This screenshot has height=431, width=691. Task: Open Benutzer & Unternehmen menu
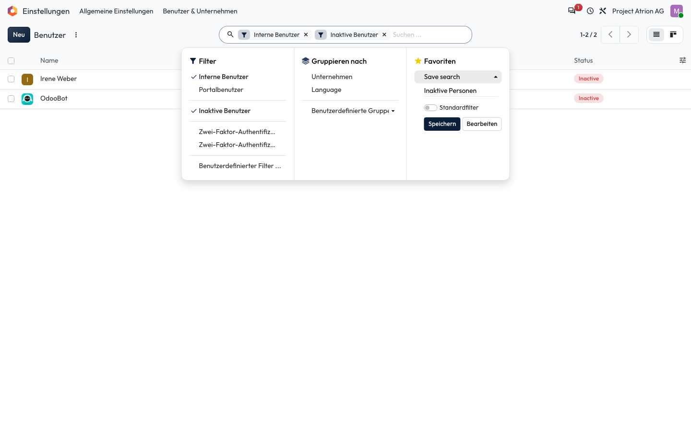coord(200,11)
